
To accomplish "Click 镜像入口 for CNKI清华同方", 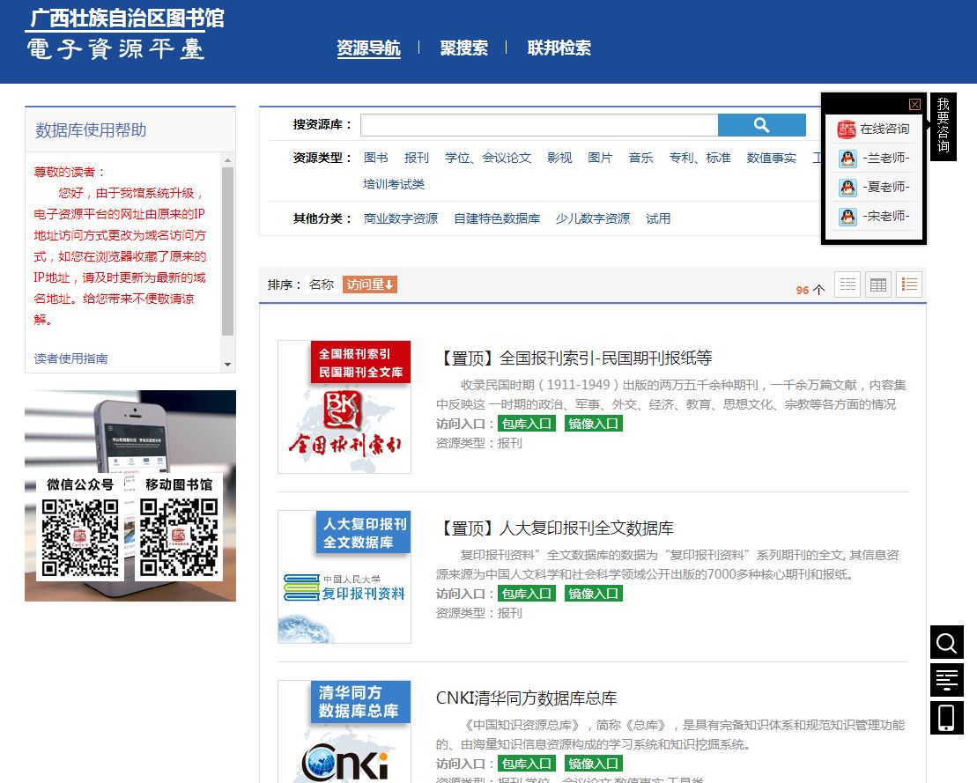I will click(x=594, y=764).
